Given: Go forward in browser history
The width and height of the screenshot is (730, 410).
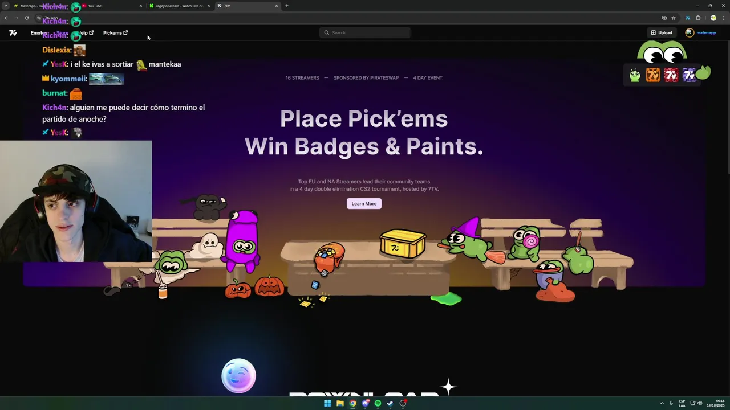Looking at the screenshot, I should [x=16, y=18].
